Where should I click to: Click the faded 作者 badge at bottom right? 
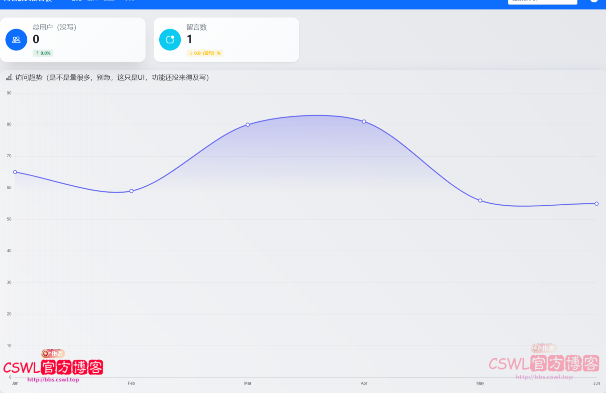(x=543, y=348)
